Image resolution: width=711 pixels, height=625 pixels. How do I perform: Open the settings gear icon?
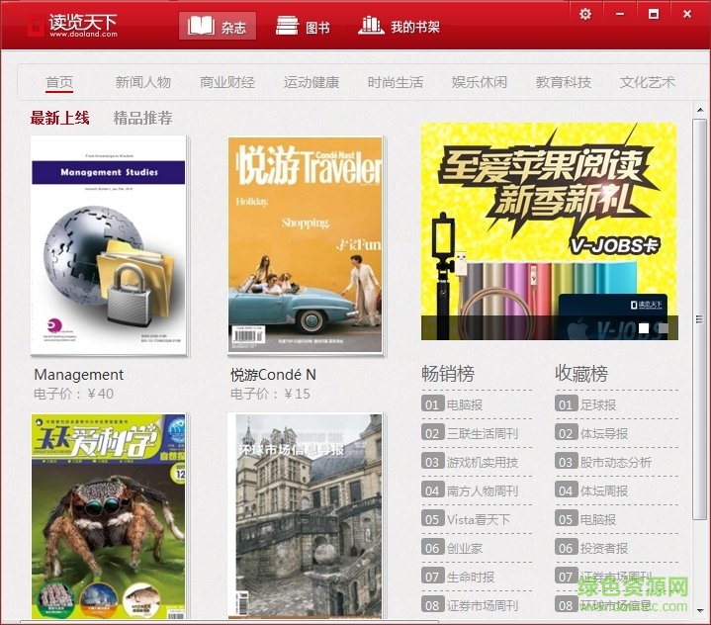(585, 14)
